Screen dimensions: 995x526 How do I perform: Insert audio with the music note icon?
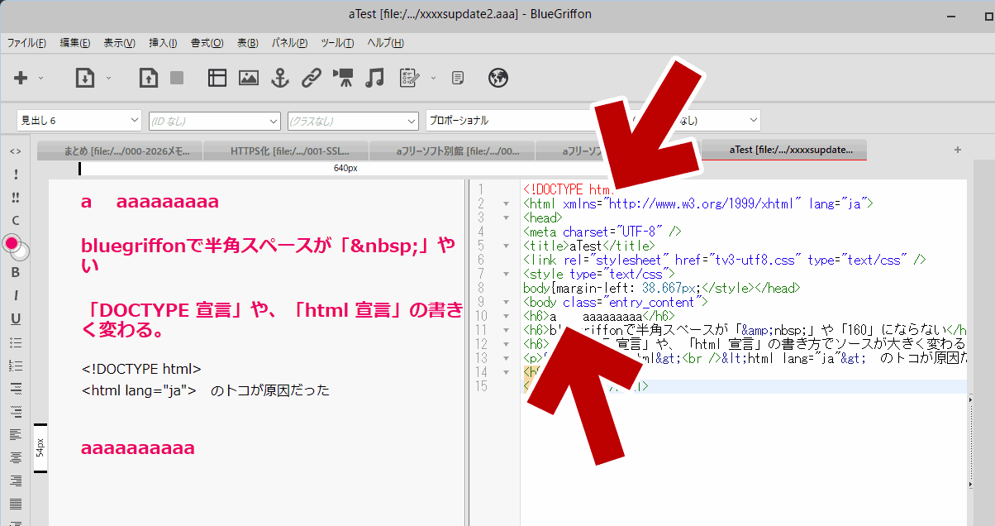pos(375,78)
